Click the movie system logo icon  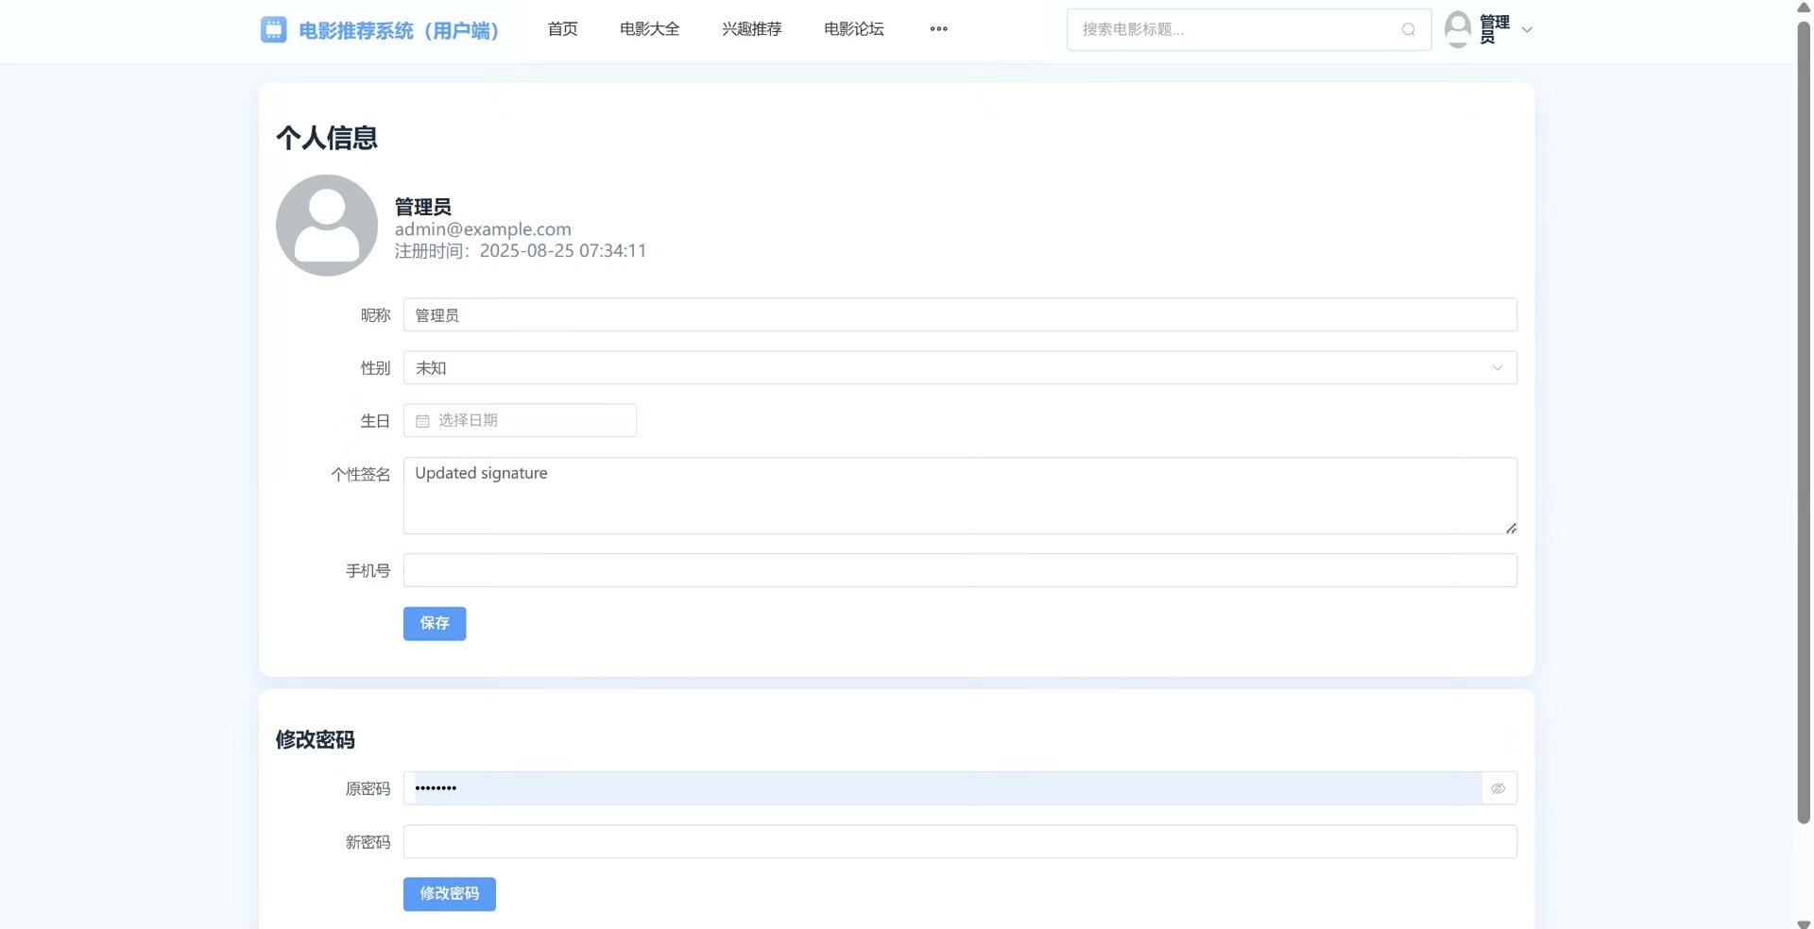[273, 30]
